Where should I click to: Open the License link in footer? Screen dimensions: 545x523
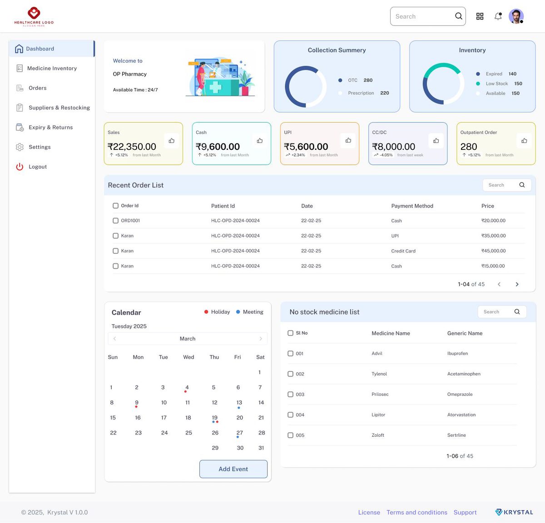(x=369, y=513)
